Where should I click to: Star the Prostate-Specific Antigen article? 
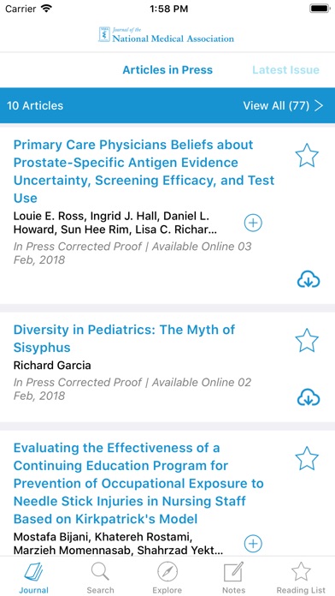tap(307, 155)
